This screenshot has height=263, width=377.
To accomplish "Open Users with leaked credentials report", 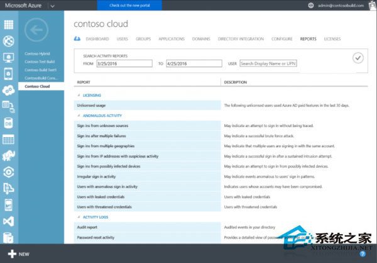I will (147, 197).
